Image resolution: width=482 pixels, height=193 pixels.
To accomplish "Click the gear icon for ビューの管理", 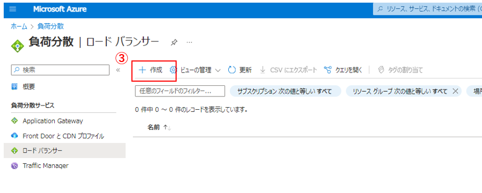I will (x=173, y=70).
